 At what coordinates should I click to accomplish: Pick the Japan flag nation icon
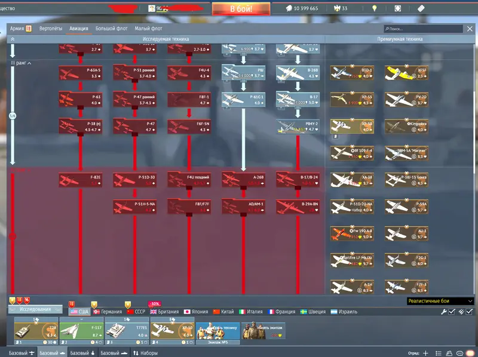[x=187, y=312]
